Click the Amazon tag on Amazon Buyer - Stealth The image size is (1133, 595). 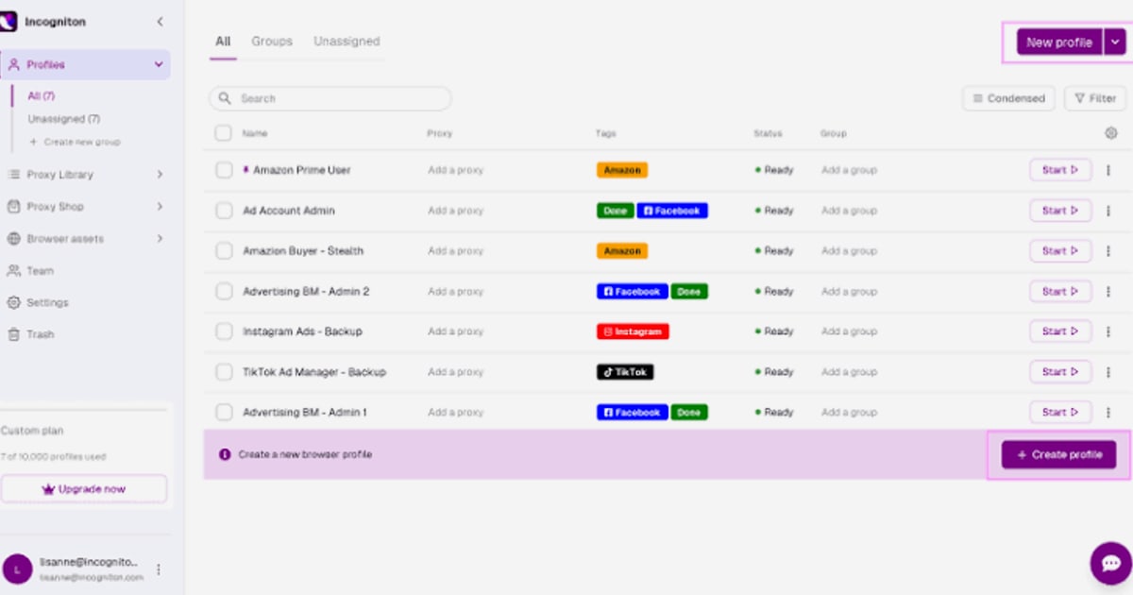coord(622,251)
